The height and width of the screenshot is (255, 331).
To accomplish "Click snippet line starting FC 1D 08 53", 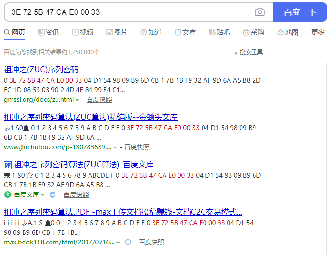I will click(x=64, y=90).
